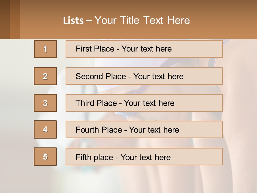Click the Third Place text box
257x193 pixels.
144,103
